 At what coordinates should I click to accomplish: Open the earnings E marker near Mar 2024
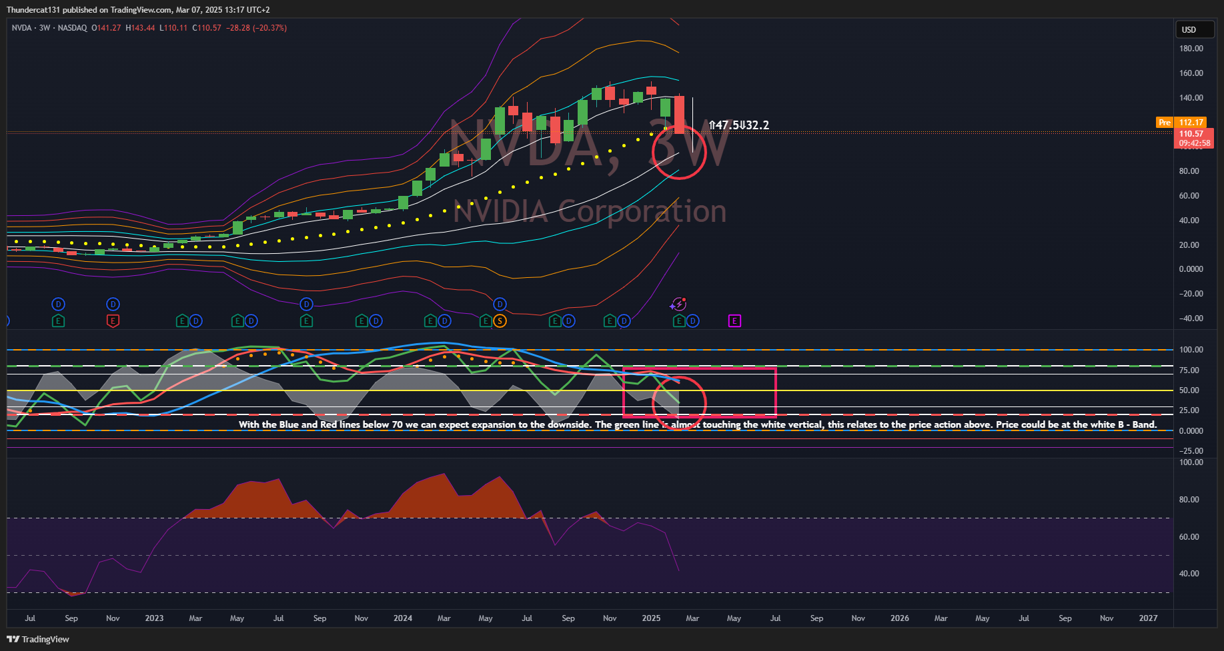[x=431, y=321]
